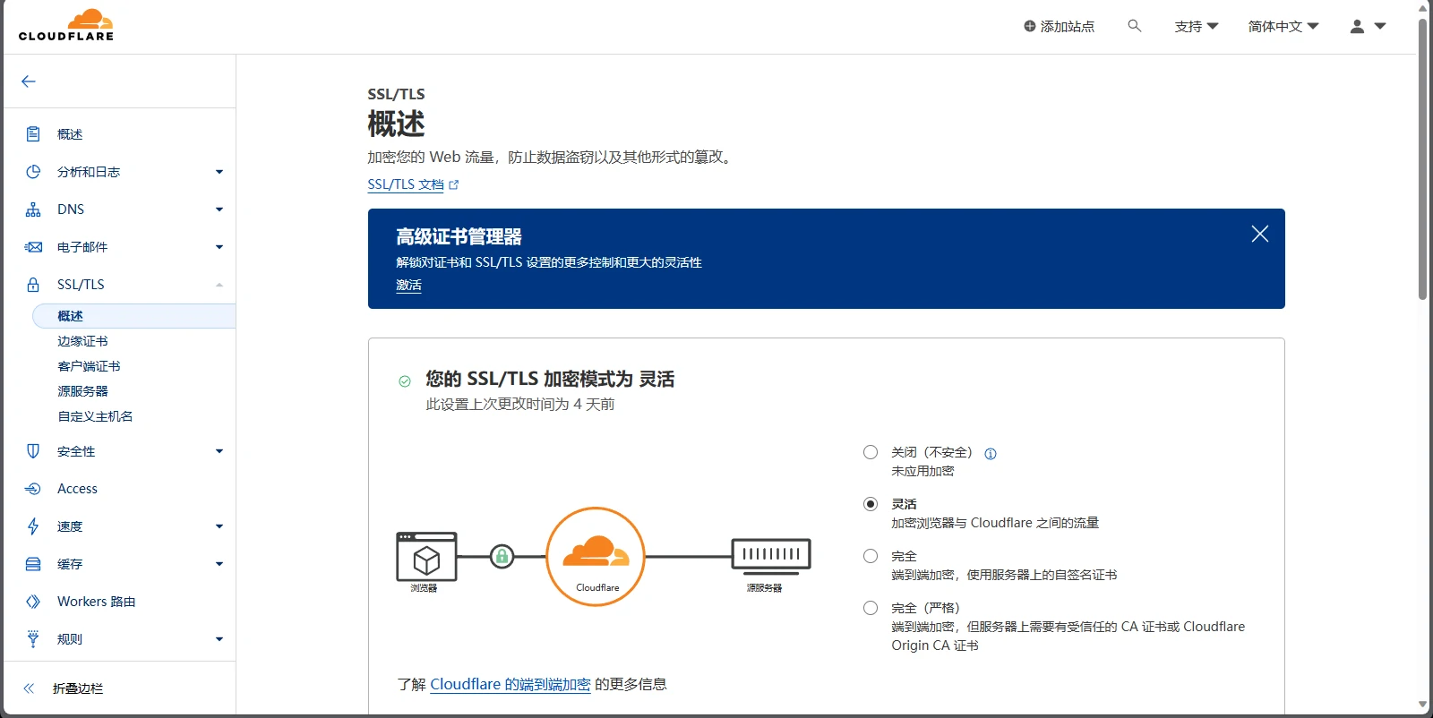
Task: Expand the 安全性 section arrow
Action: [219, 451]
